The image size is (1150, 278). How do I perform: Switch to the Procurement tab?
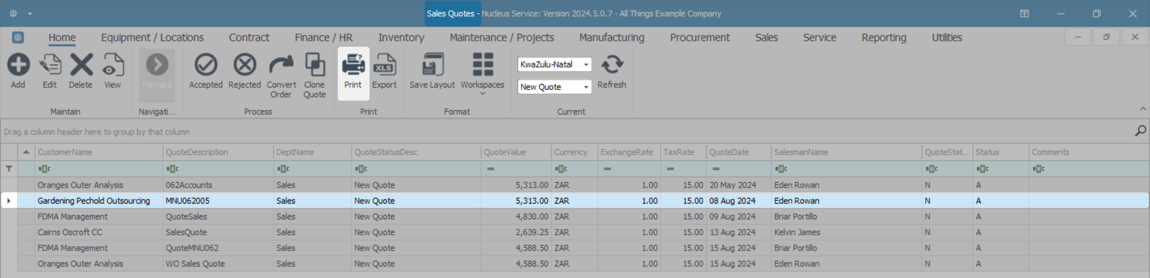700,38
